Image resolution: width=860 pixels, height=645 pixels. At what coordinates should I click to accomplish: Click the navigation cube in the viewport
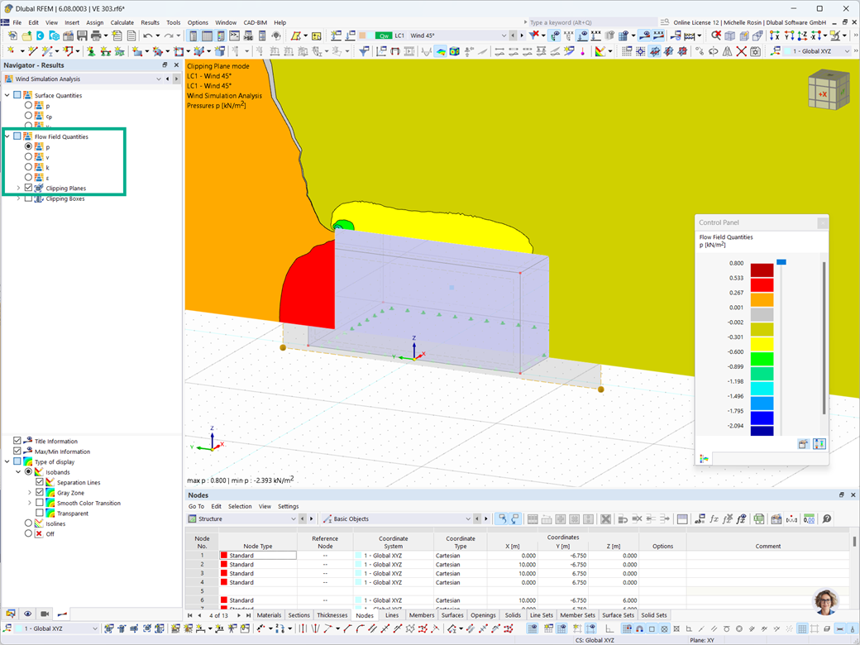coord(829,89)
